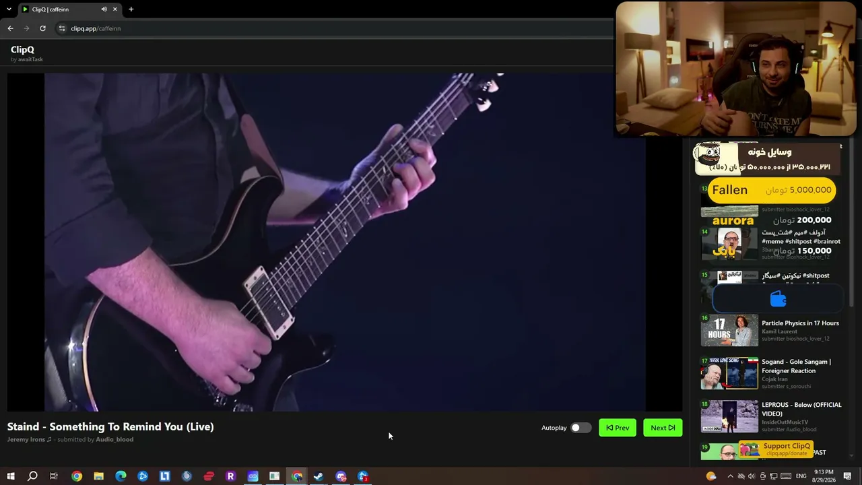Viewport: 862px width, 485px height.
Task: Select Particle Physics in 17 Hours thumbnail
Action: coord(729,330)
